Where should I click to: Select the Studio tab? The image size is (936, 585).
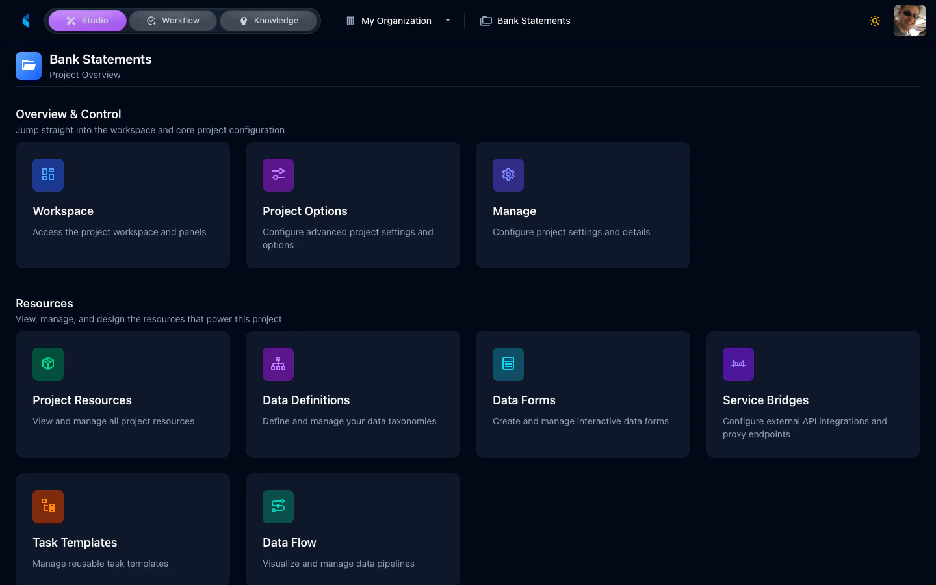pyautogui.click(x=88, y=20)
